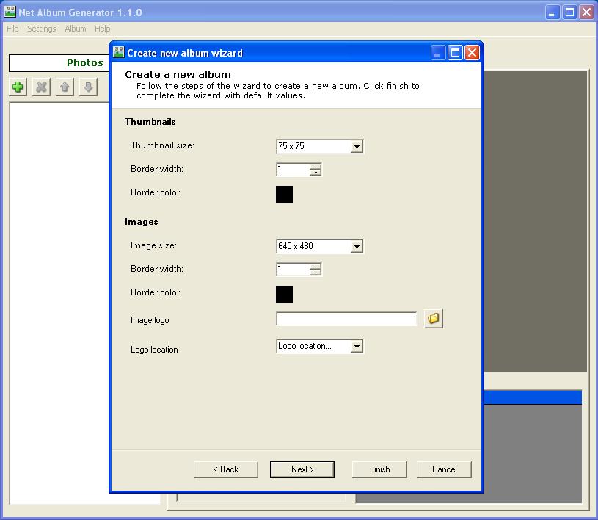Click the gray X Remove photo icon
The height and width of the screenshot is (520, 598).
click(41, 87)
